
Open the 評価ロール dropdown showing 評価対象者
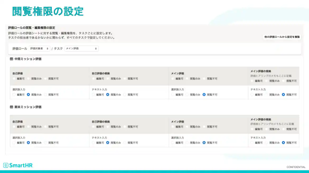40,48
